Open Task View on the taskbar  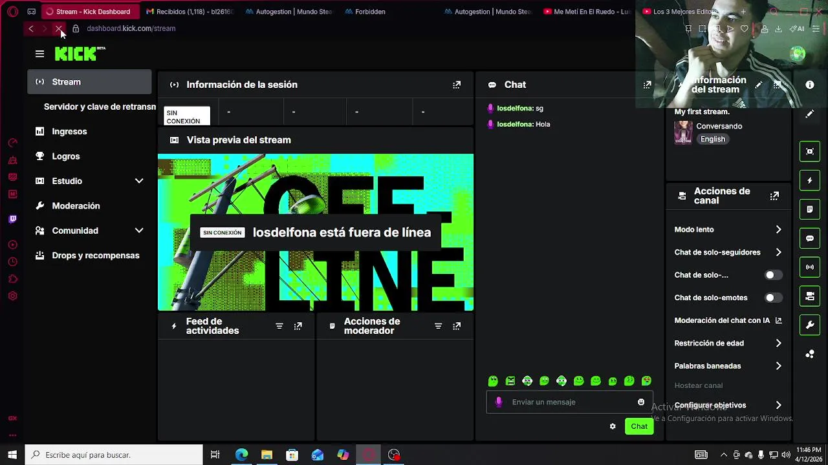click(215, 455)
